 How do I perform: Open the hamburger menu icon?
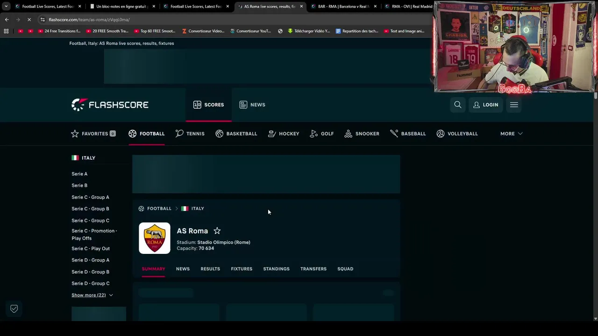514,105
